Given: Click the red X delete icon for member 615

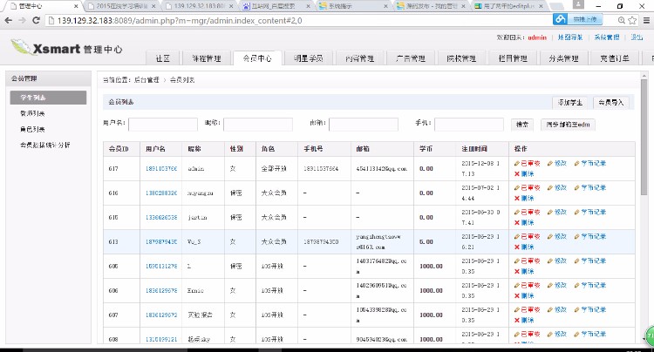Looking at the screenshot, I should (x=517, y=222).
